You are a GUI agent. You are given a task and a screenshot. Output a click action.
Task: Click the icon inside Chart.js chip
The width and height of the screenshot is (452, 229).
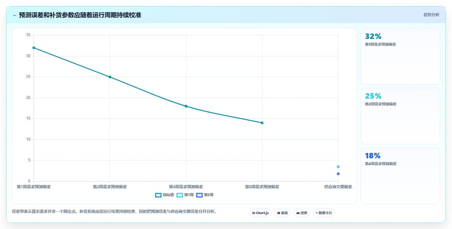pos(253,213)
